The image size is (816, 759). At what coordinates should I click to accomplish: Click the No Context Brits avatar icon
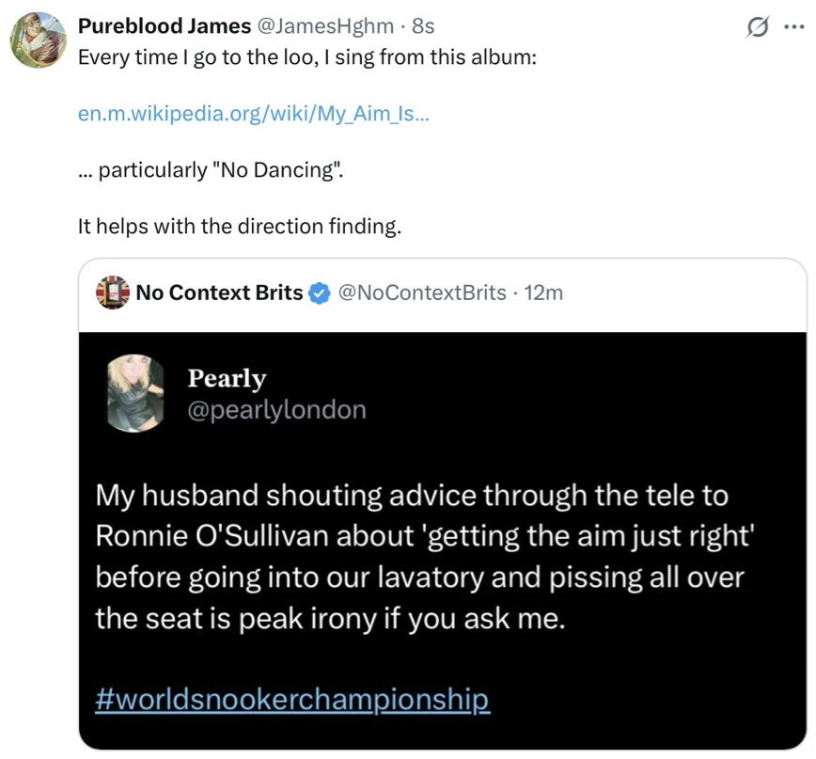113,293
